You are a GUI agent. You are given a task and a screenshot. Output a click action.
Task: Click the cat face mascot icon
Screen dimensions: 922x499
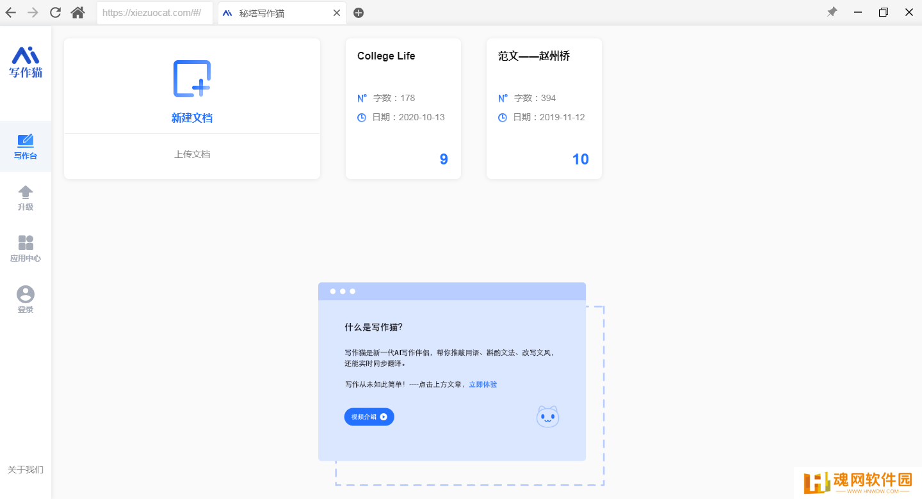(547, 416)
